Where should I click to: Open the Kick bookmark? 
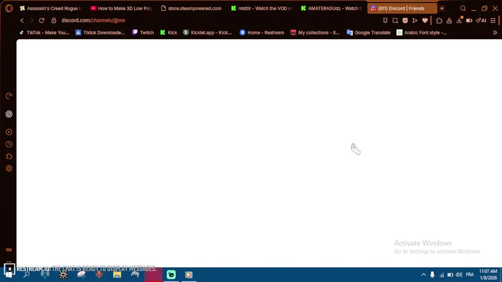[169, 33]
